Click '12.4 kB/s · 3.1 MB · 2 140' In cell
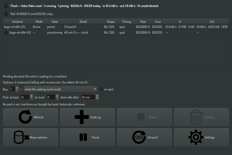The width and height of the screenshot is (232, 155). [180, 27]
